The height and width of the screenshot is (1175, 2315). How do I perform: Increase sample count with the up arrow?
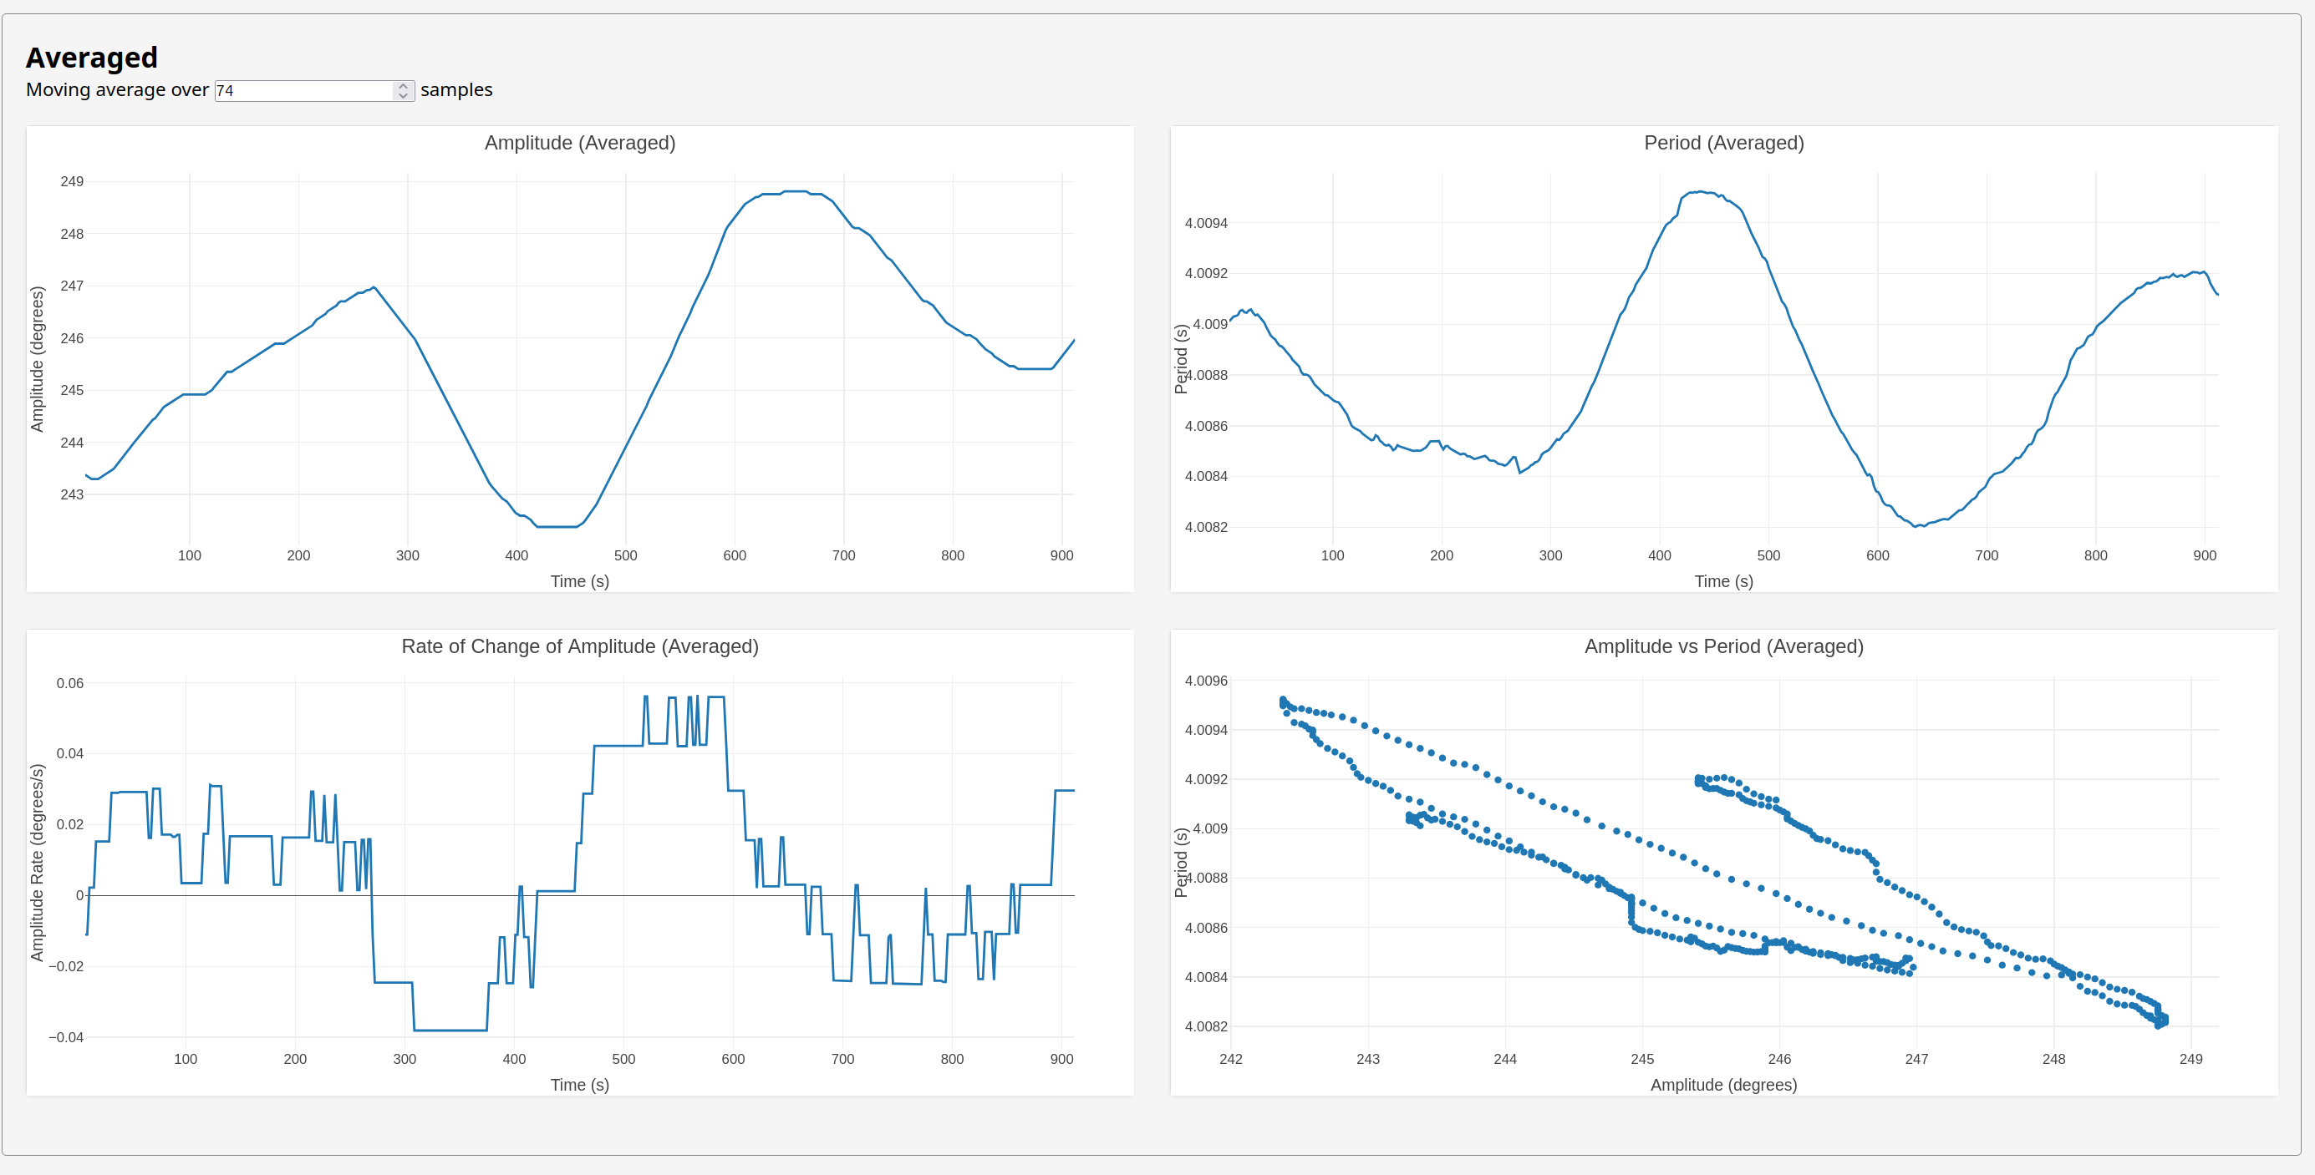click(403, 85)
